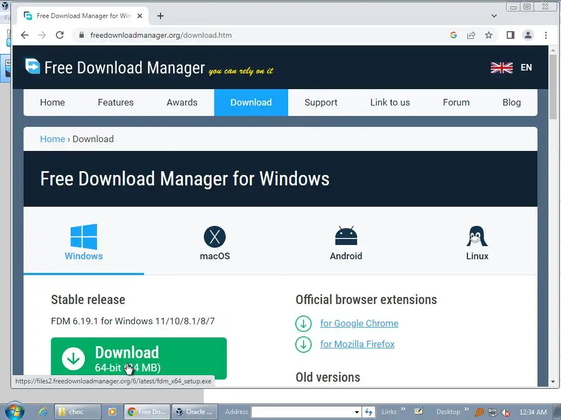The height and width of the screenshot is (420, 561).
Task: Expand the Desktop toolbar chevron
Action: (467, 409)
